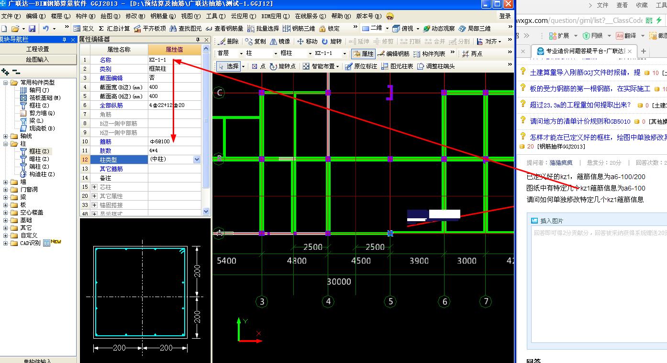Open the 二维 view mode dropdown
667x363 pixels.
click(x=386, y=29)
